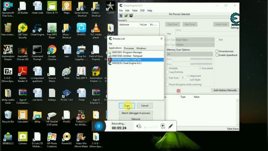This screenshot has width=268, height=151.
Task: Pause the screen recording
Action: (x=99, y=126)
